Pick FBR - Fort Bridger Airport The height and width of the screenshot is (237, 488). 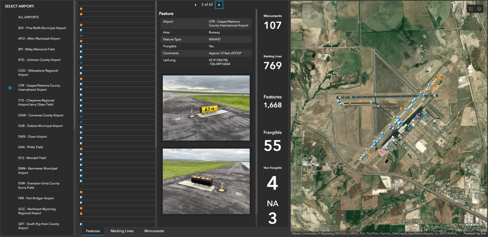[36, 198]
